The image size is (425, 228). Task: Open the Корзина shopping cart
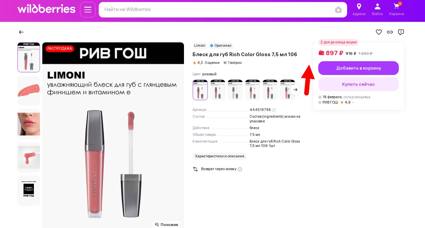click(x=396, y=7)
